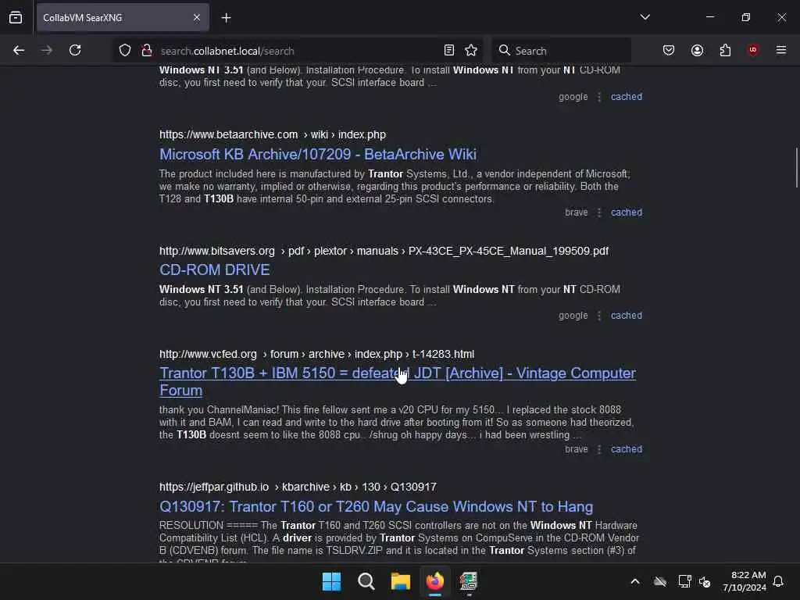The height and width of the screenshot is (600, 800).
Task: Reload the current search page
Action: pyautogui.click(x=75, y=50)
